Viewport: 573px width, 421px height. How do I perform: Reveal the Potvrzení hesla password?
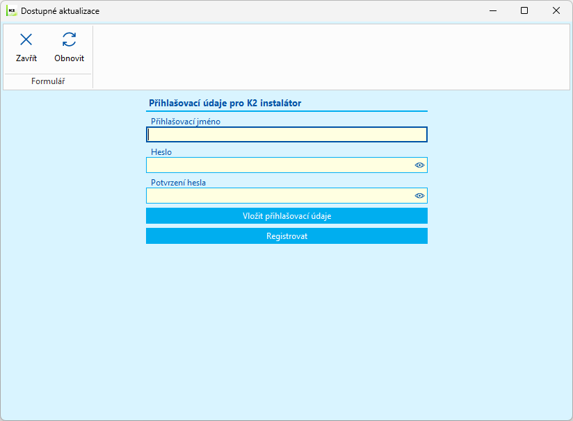[x=419, y=196]
